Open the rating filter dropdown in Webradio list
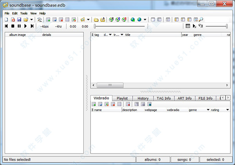Viewport: 235px width, 165px height. 228,110
